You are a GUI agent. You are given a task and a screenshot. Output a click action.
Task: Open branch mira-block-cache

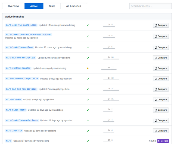click(16, 110)
